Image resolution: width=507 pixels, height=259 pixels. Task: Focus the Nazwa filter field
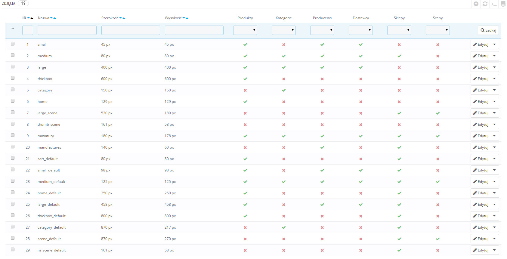click(x=67, y=30)
